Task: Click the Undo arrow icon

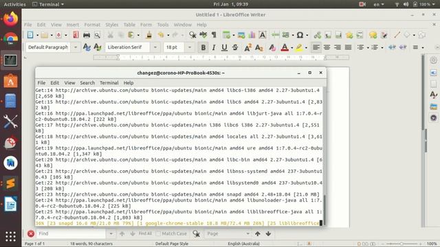Action: coord(161,35)
